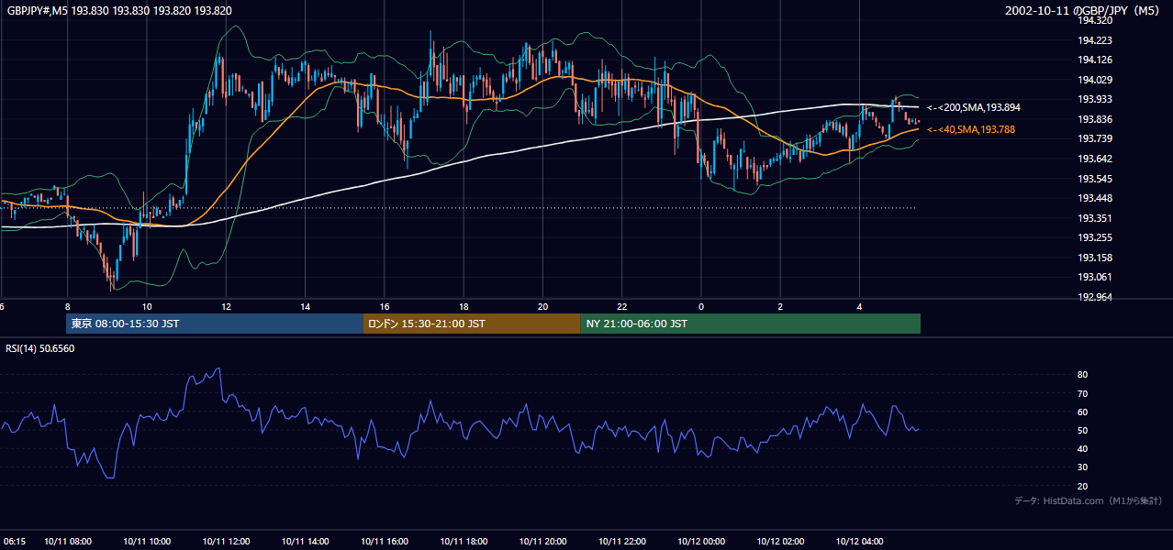Click the 10/12 04:00 time label
This screenshot has height=550, width=1173.
[859, 542]
